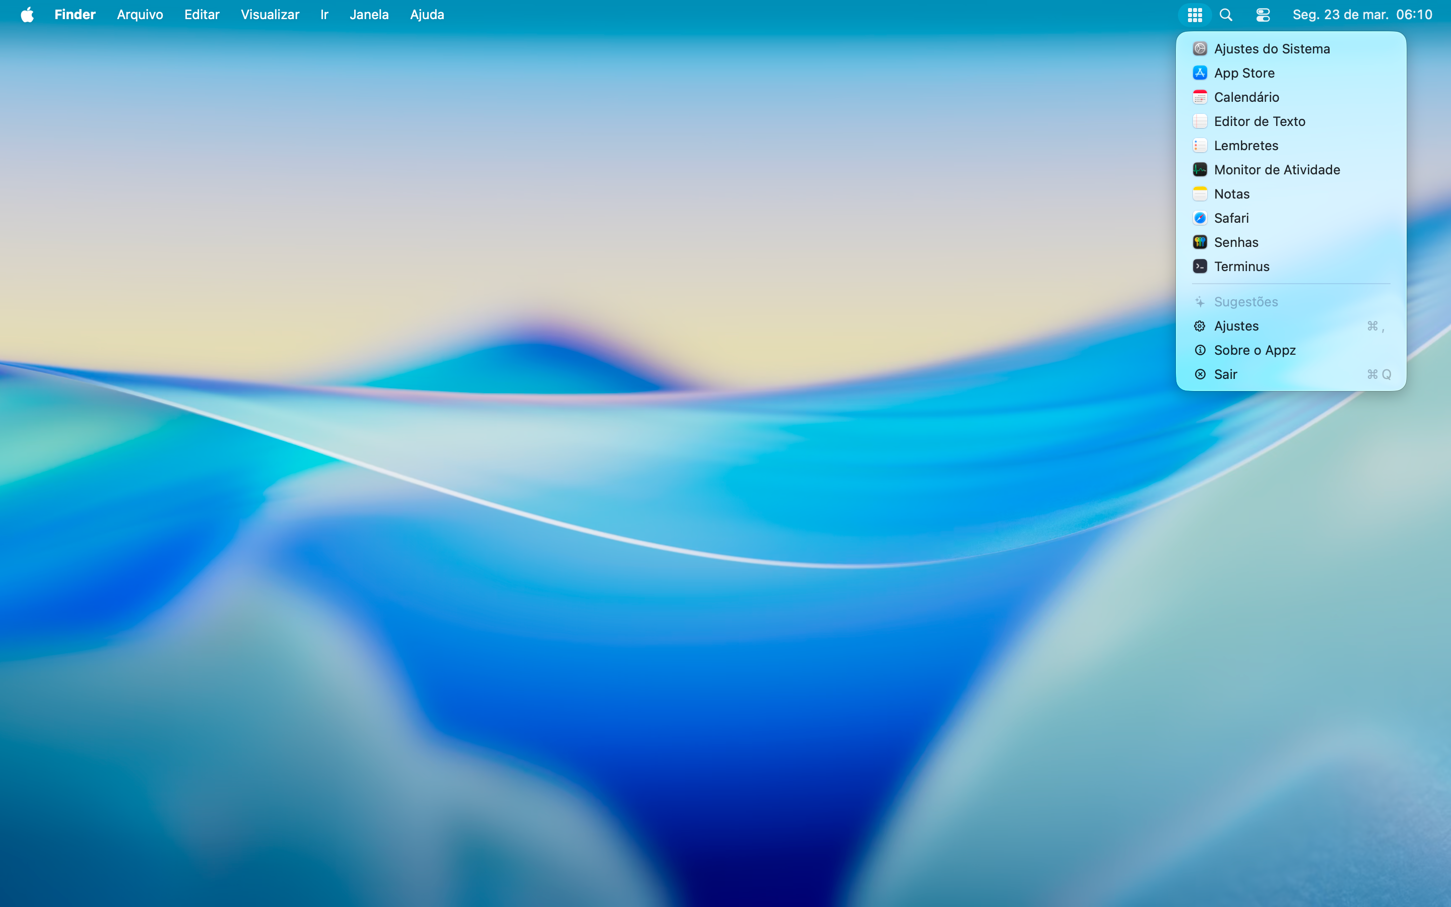This screenshot has height=907, width=1451.
Task: Open Monitor de Atividade
Action: pos(1277,170)
